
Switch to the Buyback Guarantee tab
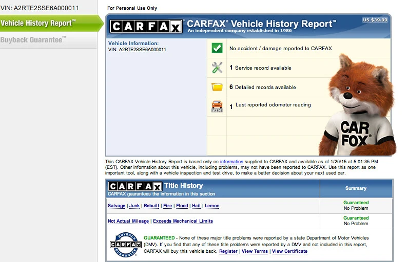(48, 40)
